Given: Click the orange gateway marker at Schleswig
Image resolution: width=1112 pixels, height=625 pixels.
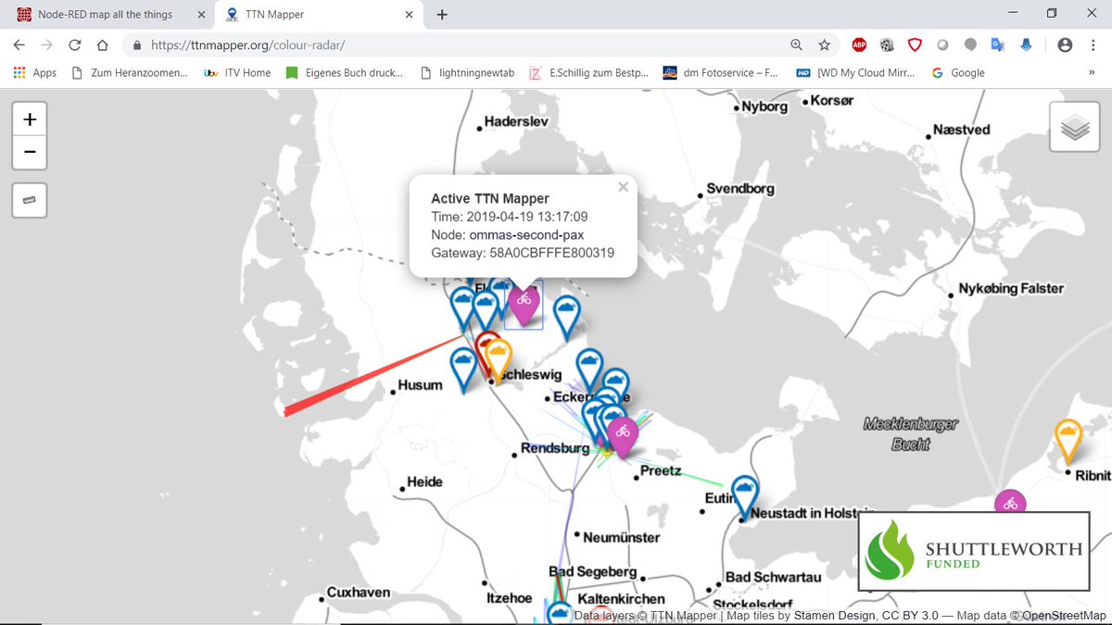Looking at the screenshot, I should [x=498, y=360].
